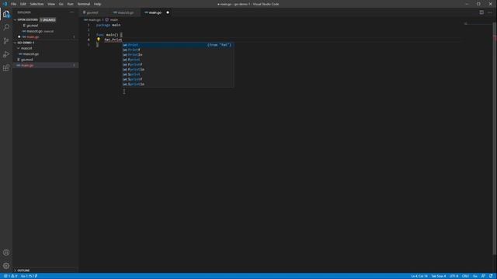Open editor More Actions ellipsis

(490, 12)
